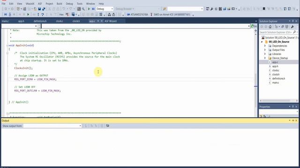
Task: Open the Help menu
Action: click(101, 4)
